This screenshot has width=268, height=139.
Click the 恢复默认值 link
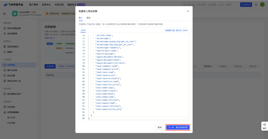tap(170, 30)
